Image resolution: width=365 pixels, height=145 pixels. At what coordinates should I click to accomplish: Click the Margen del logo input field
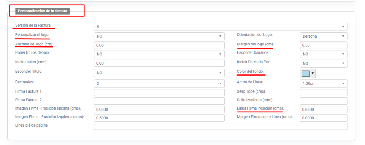point(323,45)
